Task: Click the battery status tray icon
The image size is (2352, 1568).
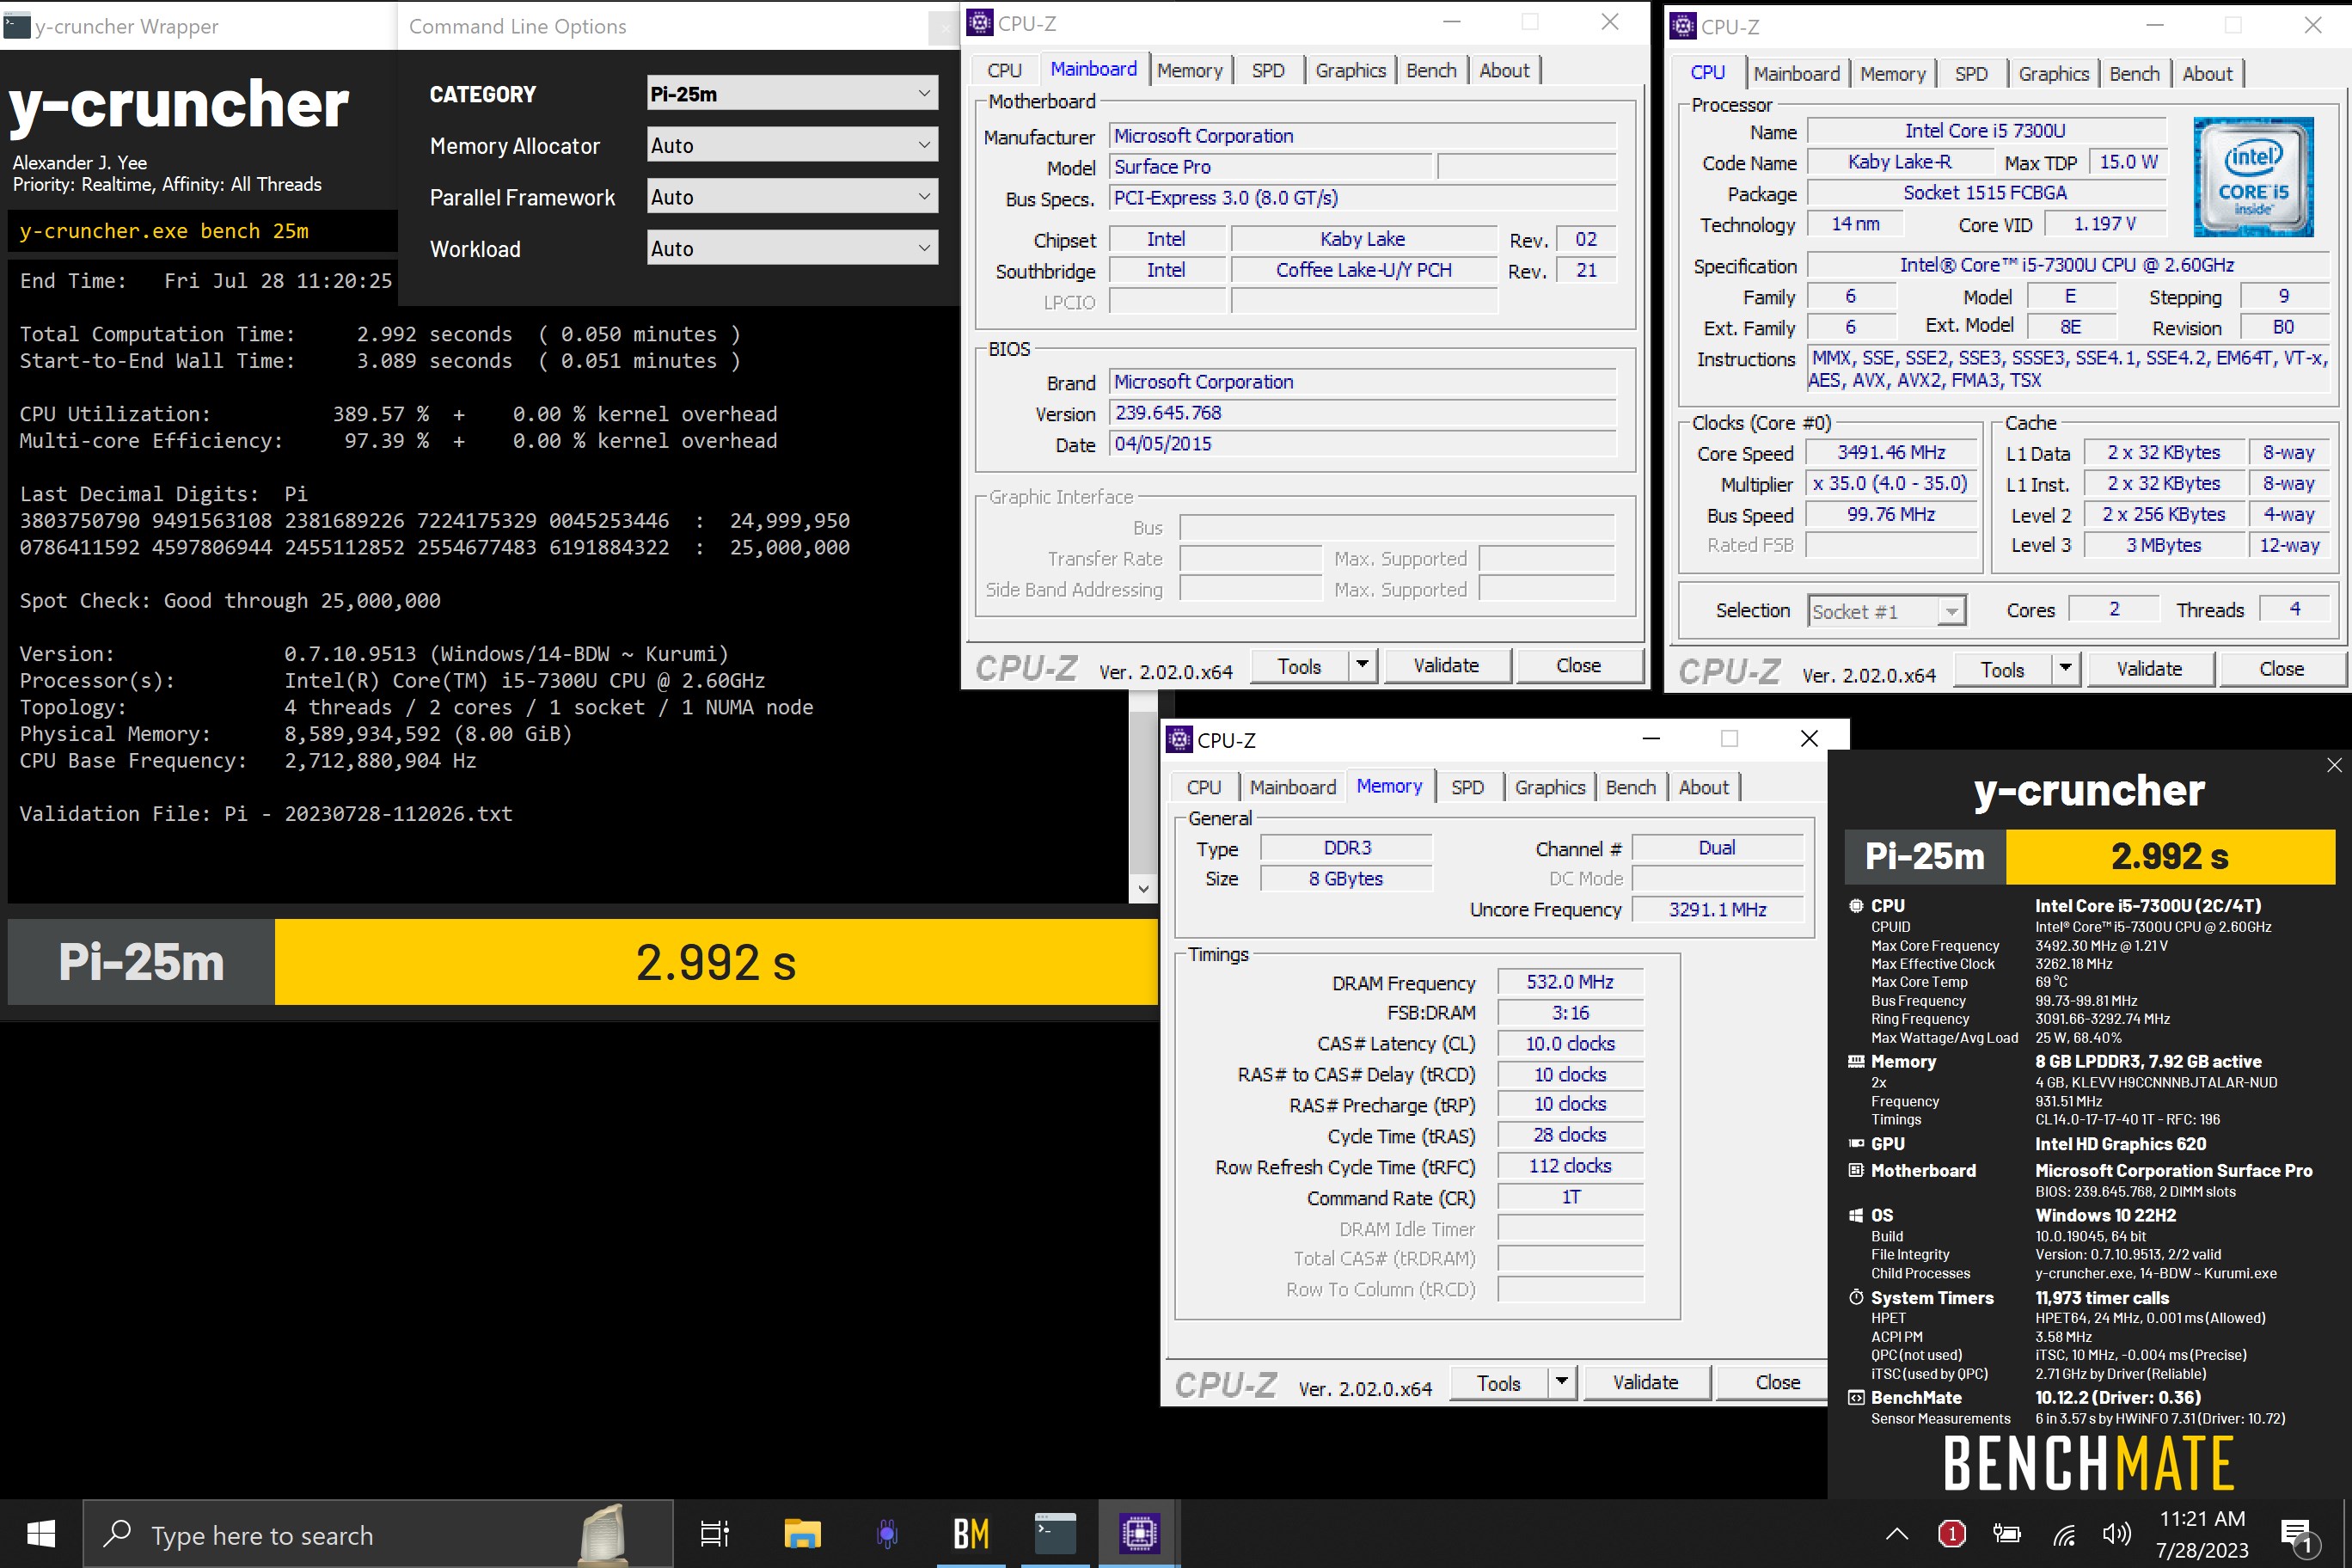Action: (x=2006, y=1533)
